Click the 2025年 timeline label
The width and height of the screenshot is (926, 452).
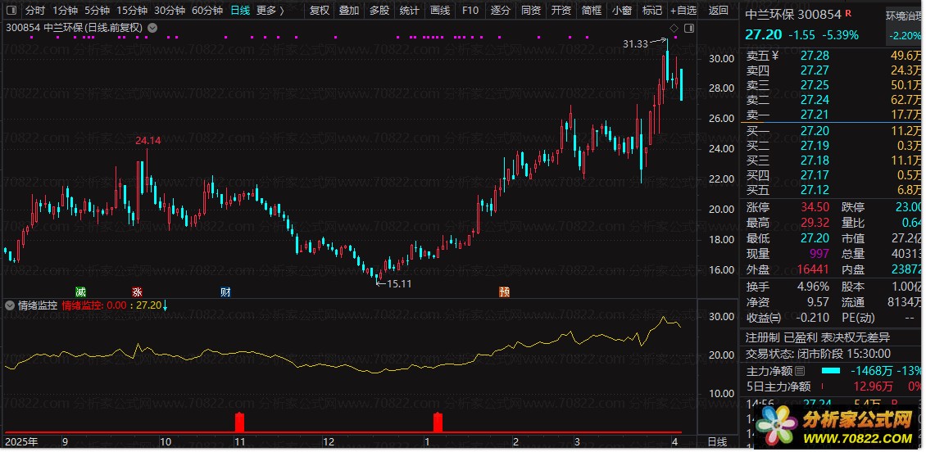[20, 442]
